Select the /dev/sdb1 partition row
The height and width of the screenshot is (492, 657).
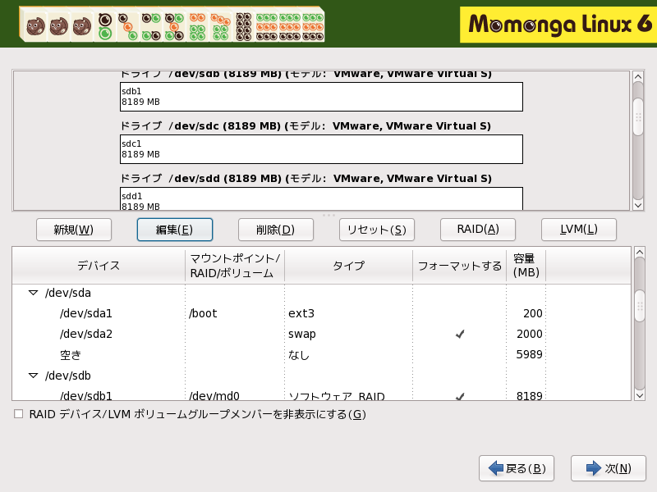[x=321, y=394]
